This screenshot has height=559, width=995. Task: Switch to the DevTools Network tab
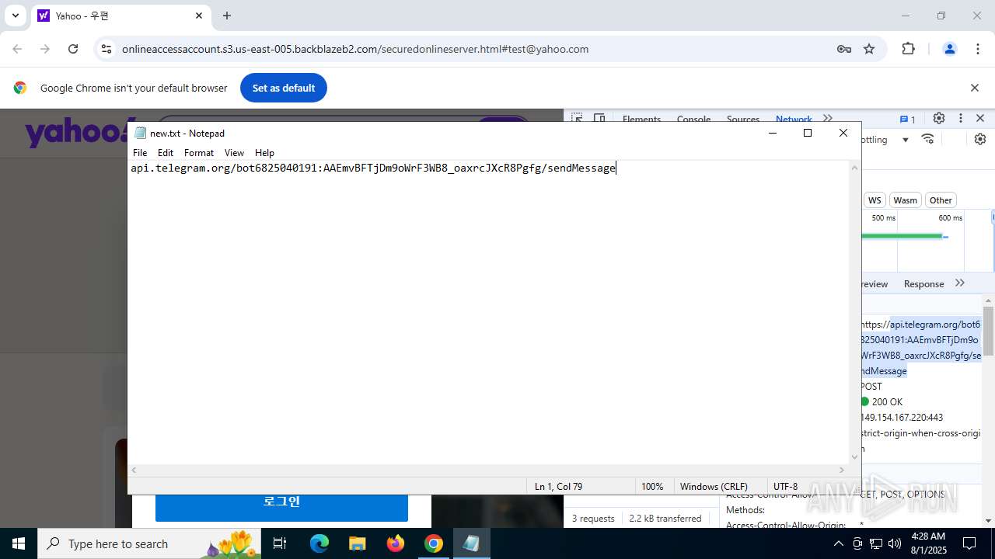(794, 120)
